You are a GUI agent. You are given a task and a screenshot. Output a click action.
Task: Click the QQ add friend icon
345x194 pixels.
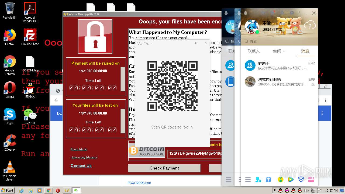(x=258, y=179)
